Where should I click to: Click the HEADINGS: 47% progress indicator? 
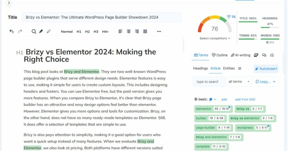[270, 22]
